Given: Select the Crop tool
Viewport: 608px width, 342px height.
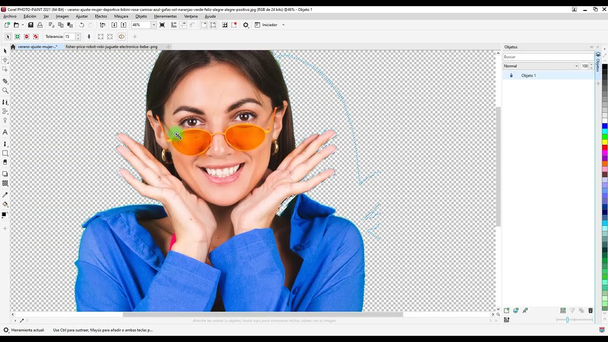Looking at the screenshot, I should 5,81.
